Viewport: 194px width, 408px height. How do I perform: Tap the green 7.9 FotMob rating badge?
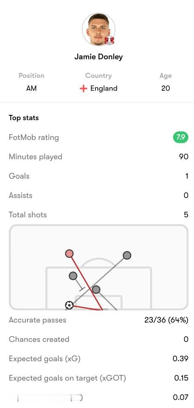click(180, 137)
